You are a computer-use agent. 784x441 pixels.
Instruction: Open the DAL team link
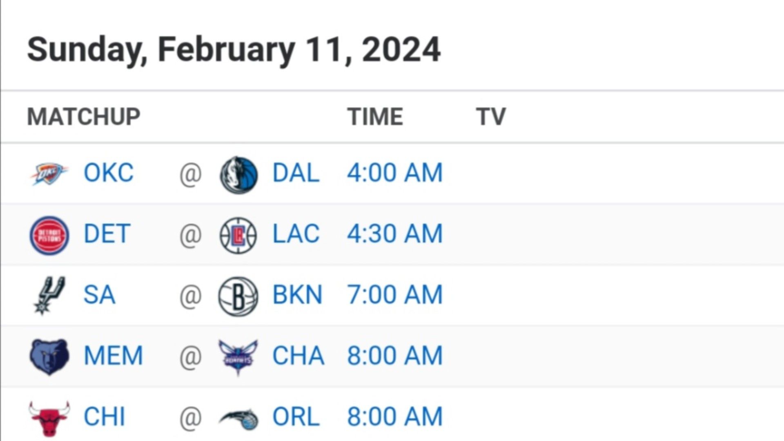(296, 173)
